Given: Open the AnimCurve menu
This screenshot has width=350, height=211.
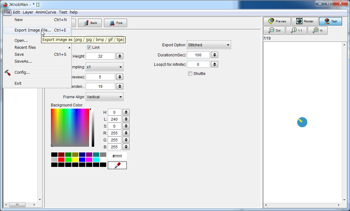Looking at the screenshot, I should point(46,12).
